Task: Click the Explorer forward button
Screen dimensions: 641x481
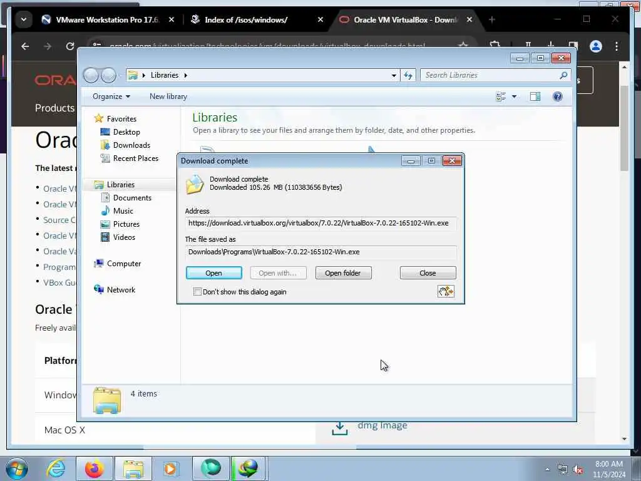Action: pyautogui.click(x=108, y=75)
